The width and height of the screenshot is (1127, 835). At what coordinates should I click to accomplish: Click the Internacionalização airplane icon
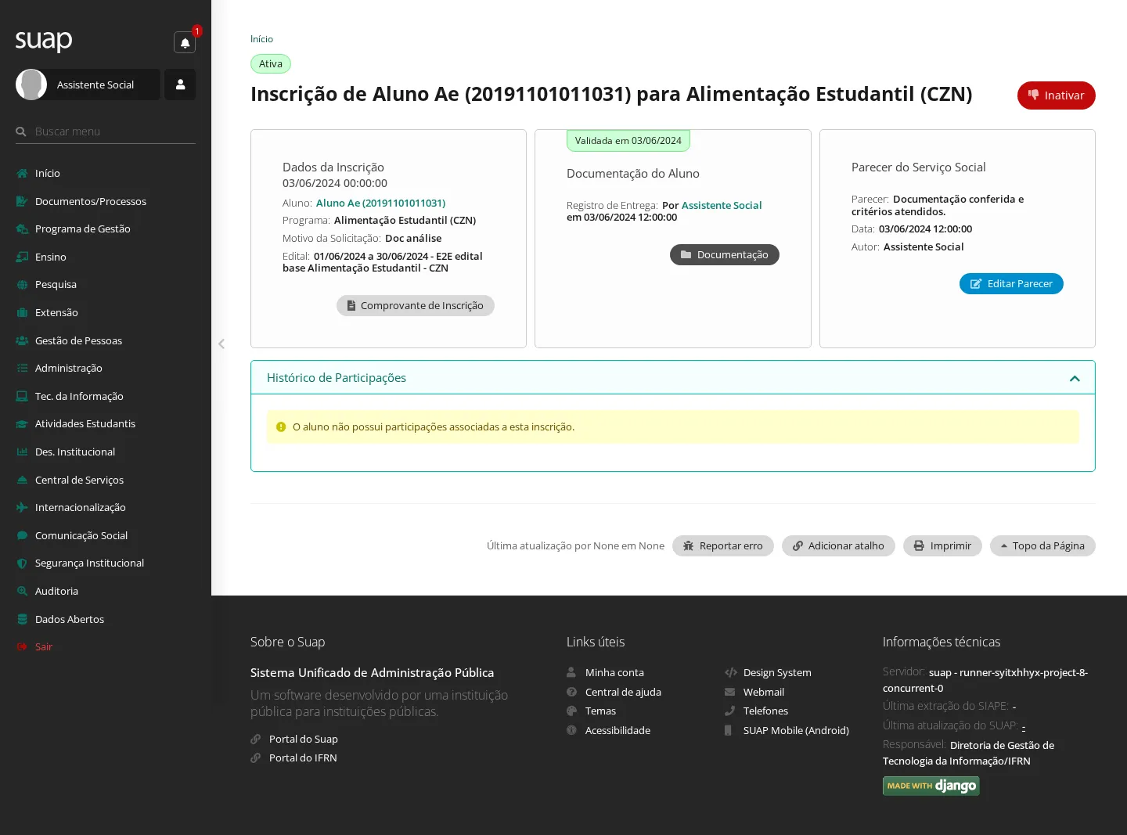(x=22, y=507)
